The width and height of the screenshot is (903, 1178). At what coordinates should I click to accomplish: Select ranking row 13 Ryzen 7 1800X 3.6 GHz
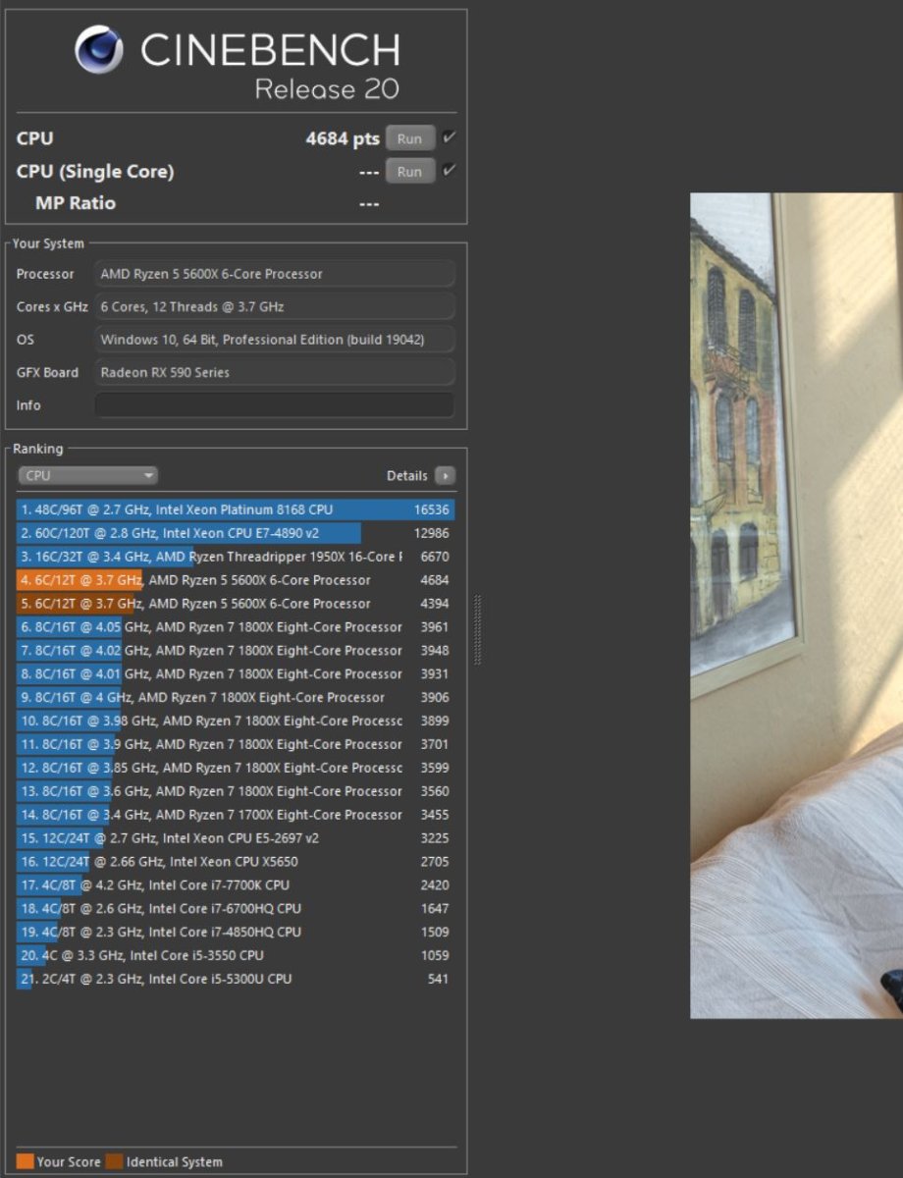tap(236, 791)
